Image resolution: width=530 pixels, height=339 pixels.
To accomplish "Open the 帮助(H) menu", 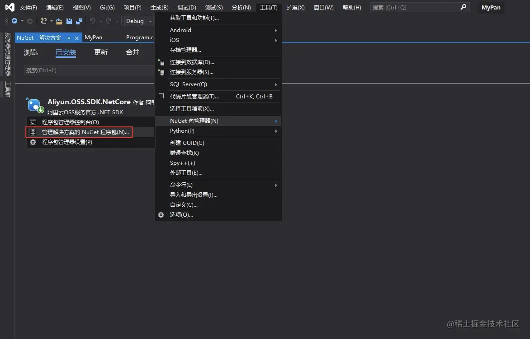I will click(x=352, y=7).
